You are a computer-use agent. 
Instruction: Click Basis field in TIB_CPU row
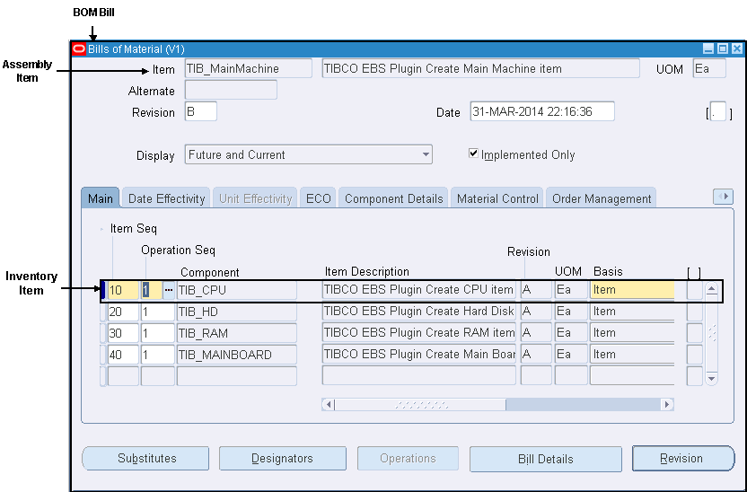coord(632,290)
